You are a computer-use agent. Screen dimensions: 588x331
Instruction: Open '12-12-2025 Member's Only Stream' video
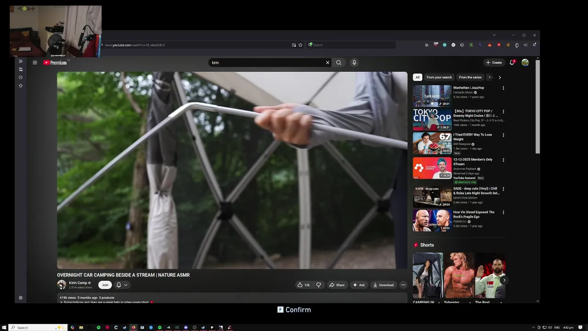coord(473,162)
